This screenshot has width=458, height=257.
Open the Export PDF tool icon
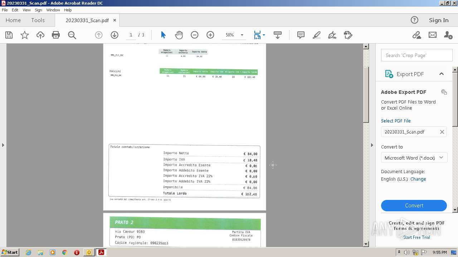click(x=389, y=74)
